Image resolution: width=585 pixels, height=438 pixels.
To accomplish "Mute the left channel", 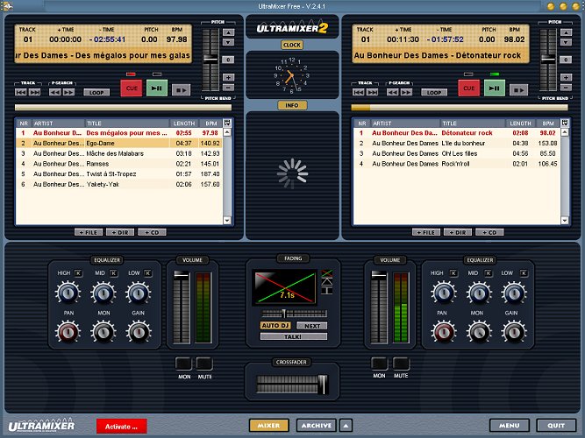I will (204, 364).
